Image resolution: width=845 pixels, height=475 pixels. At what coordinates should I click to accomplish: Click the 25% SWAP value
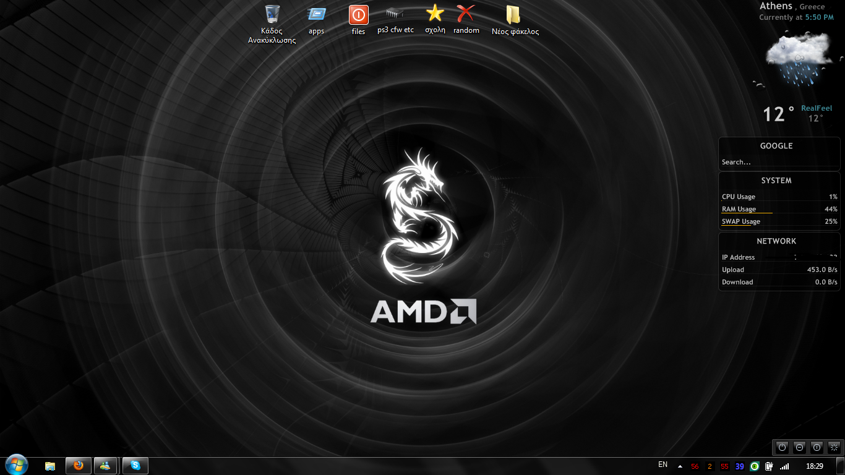[x=831, y=221]
